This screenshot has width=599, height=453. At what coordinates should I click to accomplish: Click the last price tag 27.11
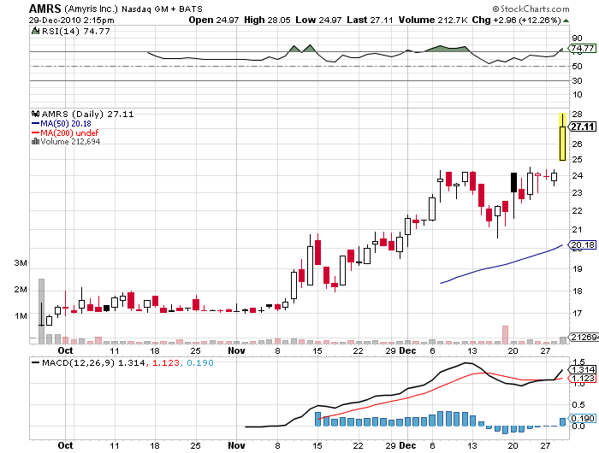click(582, 126)
